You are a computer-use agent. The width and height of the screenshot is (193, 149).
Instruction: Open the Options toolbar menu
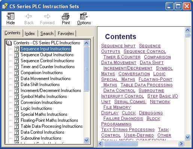[84, 19]
